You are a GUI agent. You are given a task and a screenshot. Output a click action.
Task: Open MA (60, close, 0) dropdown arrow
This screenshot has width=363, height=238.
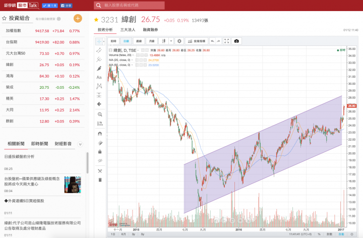pos(132,65)
